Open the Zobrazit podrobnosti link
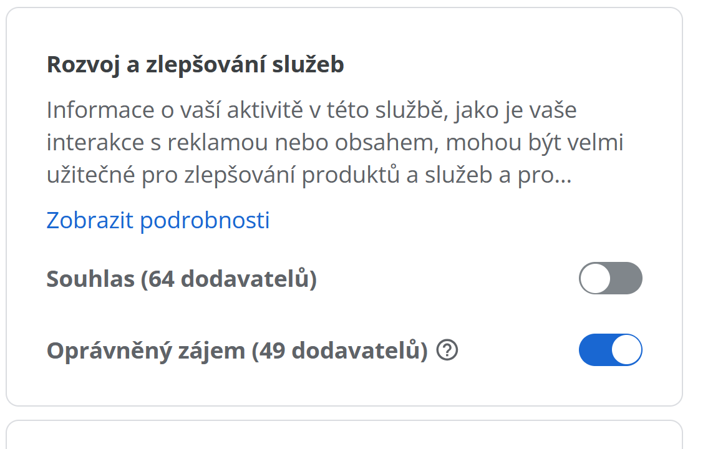The width and height of the screenshot is (718, 449). pos(158,220)
